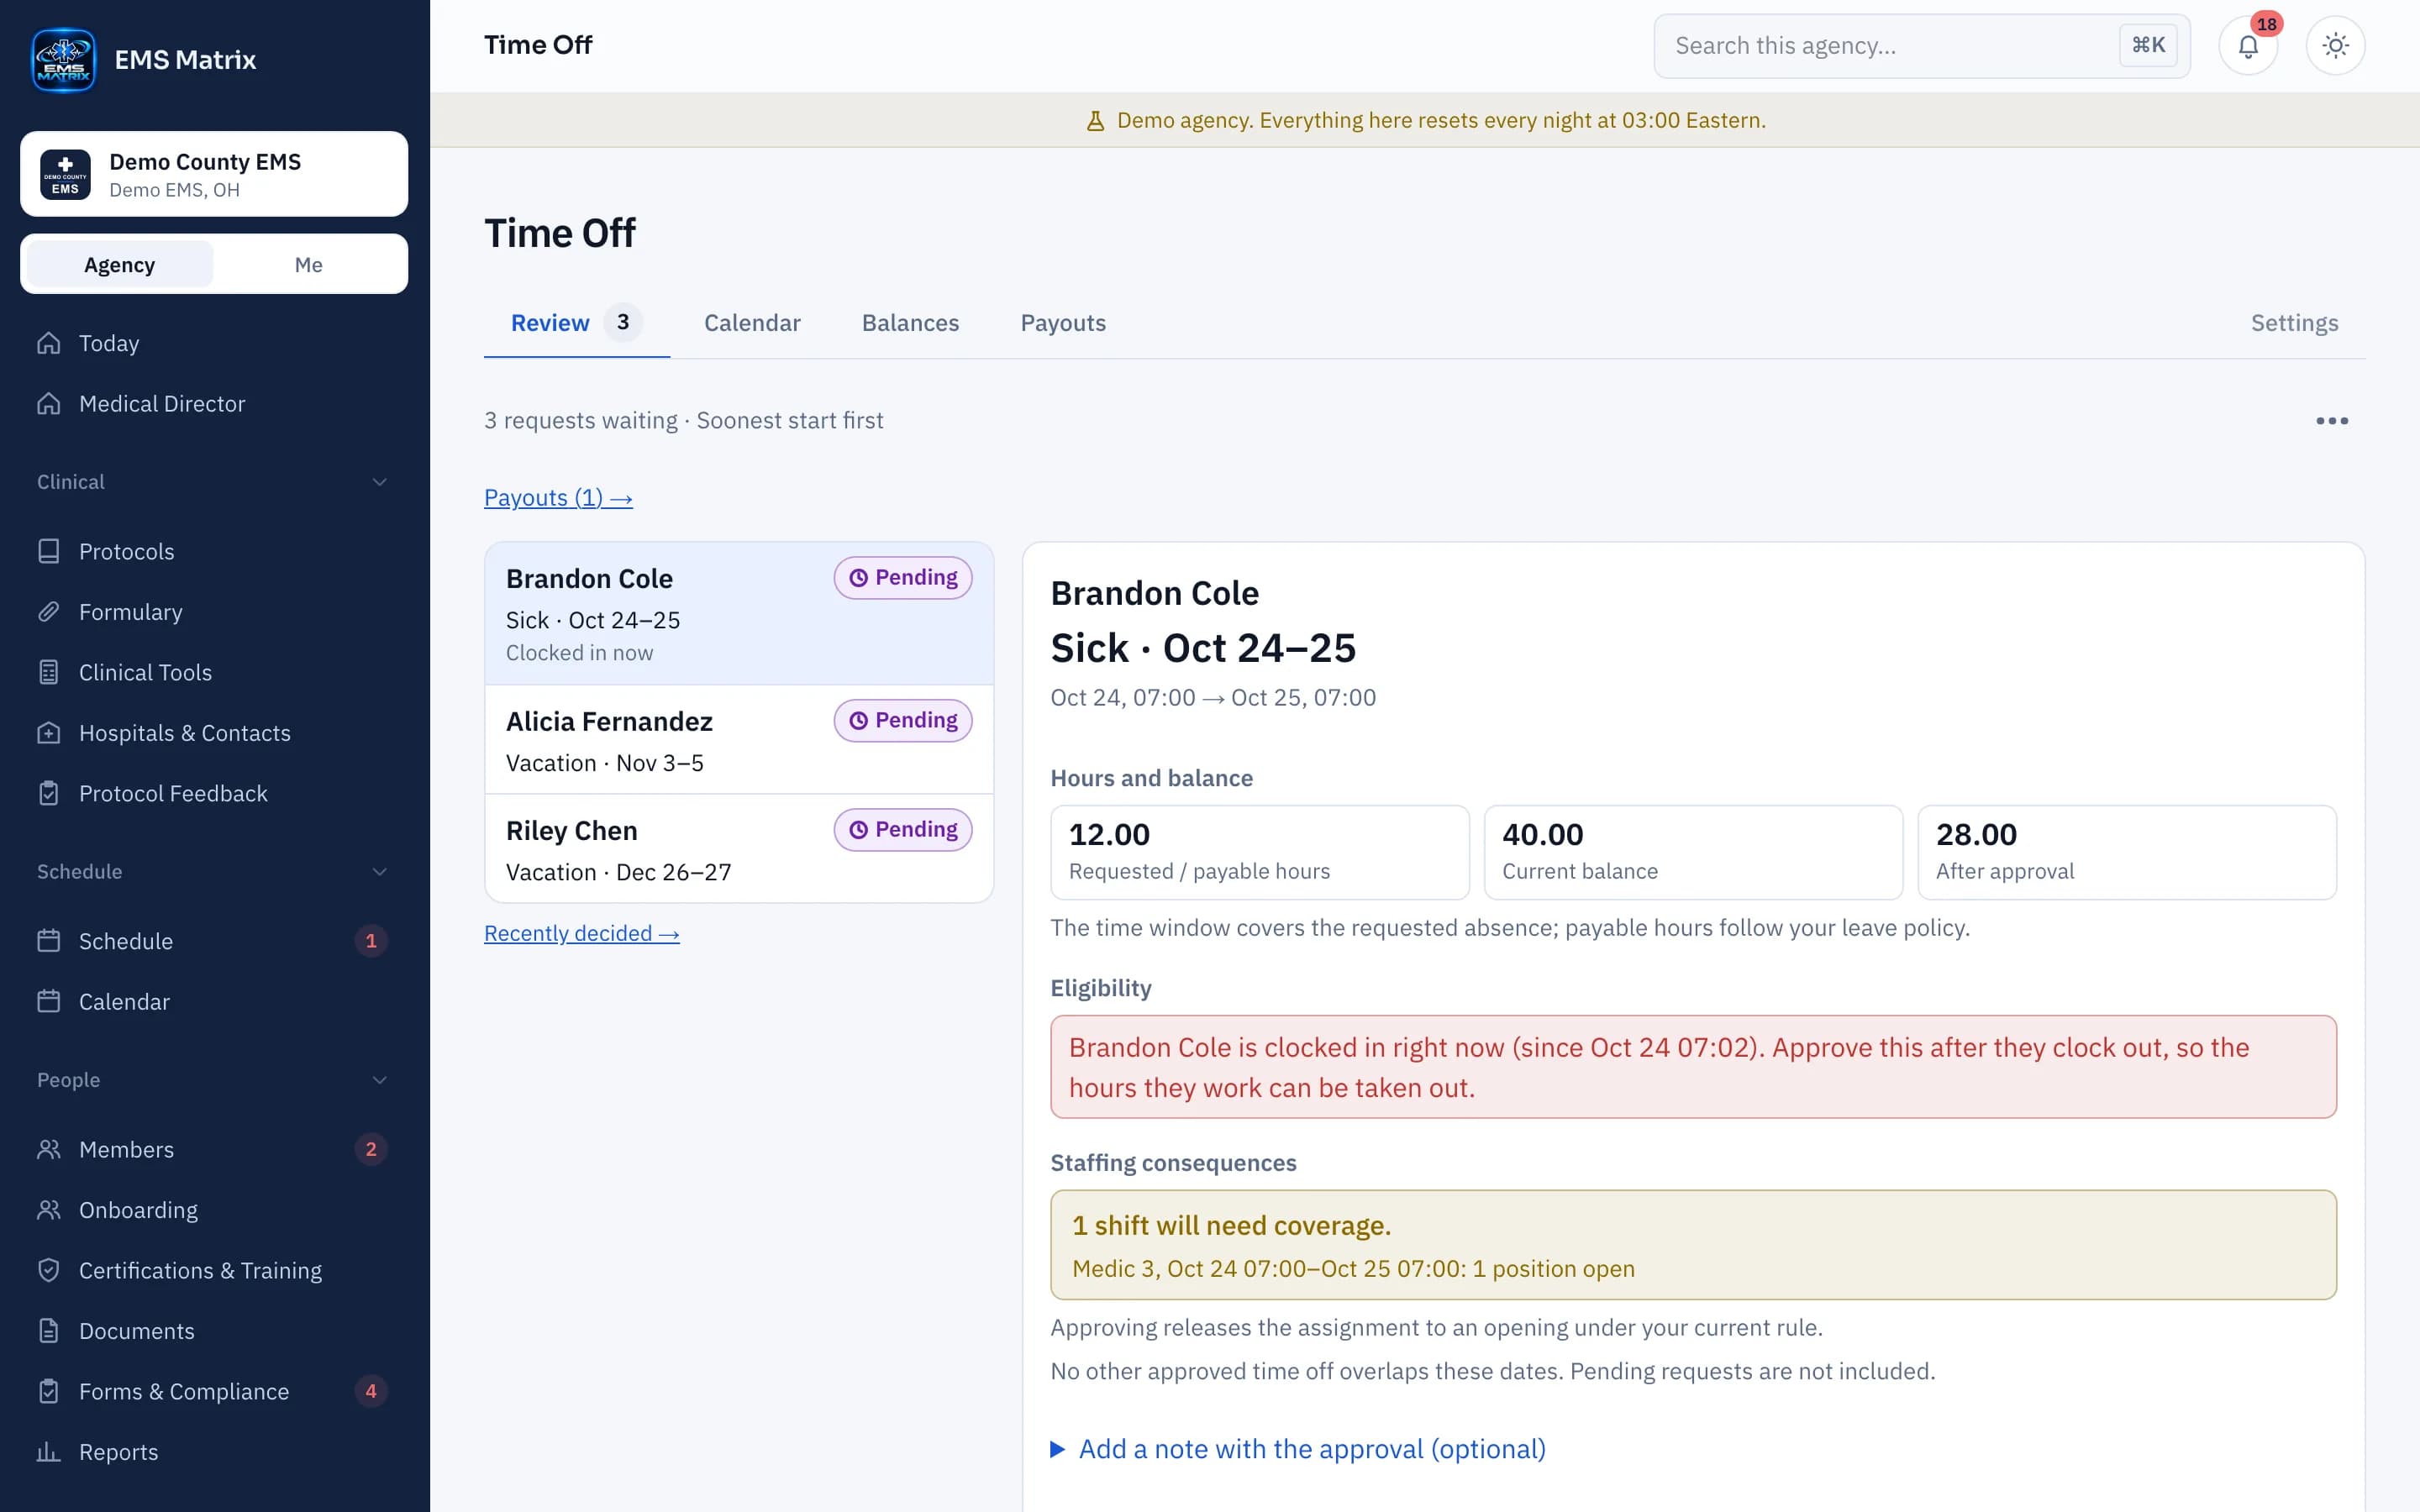Open Formulary from the sidebar
2420x1512 pixels.
click(214, 612)
